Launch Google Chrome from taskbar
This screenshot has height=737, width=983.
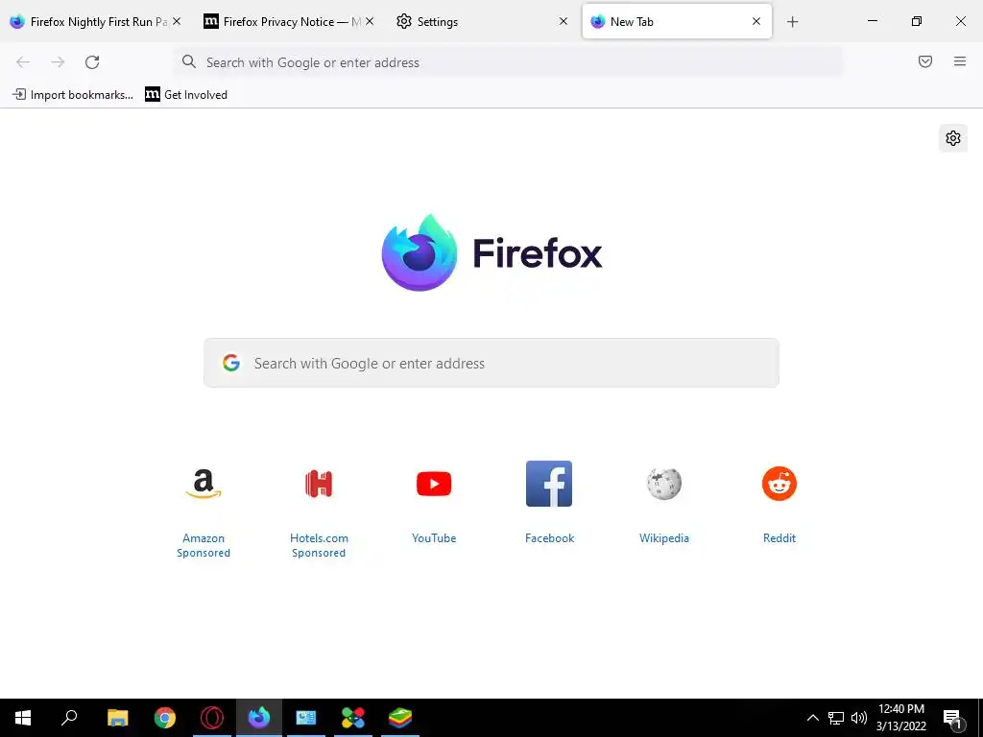coord(165,718)
